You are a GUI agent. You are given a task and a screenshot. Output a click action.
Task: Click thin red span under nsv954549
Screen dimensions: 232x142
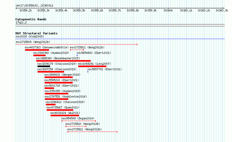[x=79, y=121]
